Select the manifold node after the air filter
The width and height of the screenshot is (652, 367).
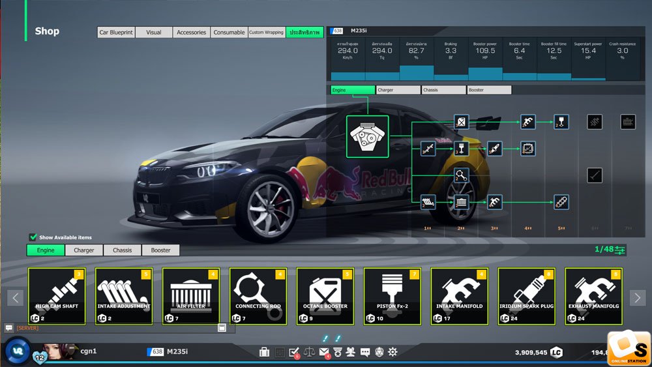point(494,202)
